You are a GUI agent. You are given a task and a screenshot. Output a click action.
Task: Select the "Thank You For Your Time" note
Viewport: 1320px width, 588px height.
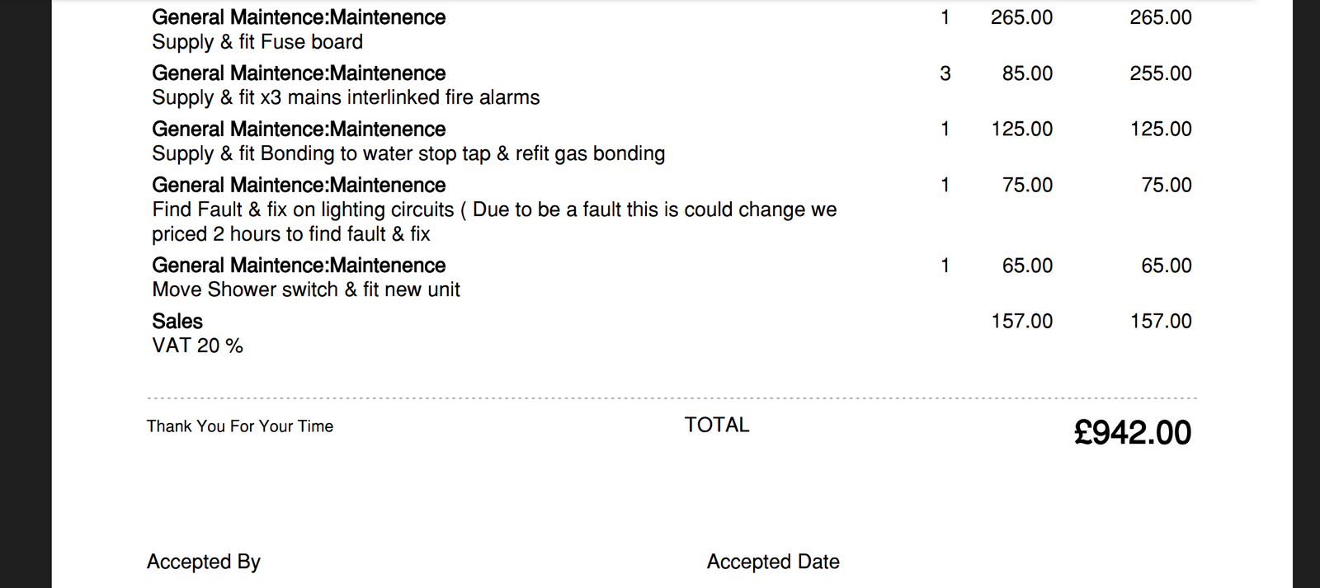click(x=240, y=426)
